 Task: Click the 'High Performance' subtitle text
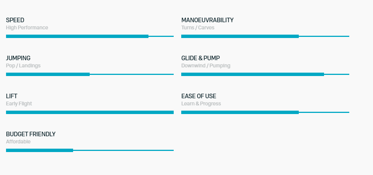27,27
